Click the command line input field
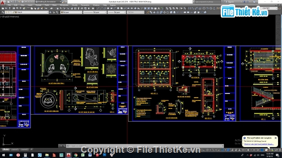The height and width of the screenshot is (158, 282). (x=144, y=146)
